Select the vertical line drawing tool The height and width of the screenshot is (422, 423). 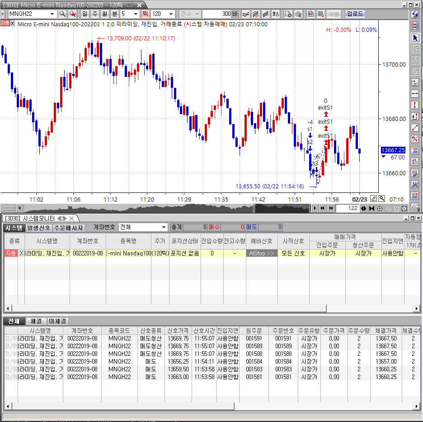pos(415,105)
